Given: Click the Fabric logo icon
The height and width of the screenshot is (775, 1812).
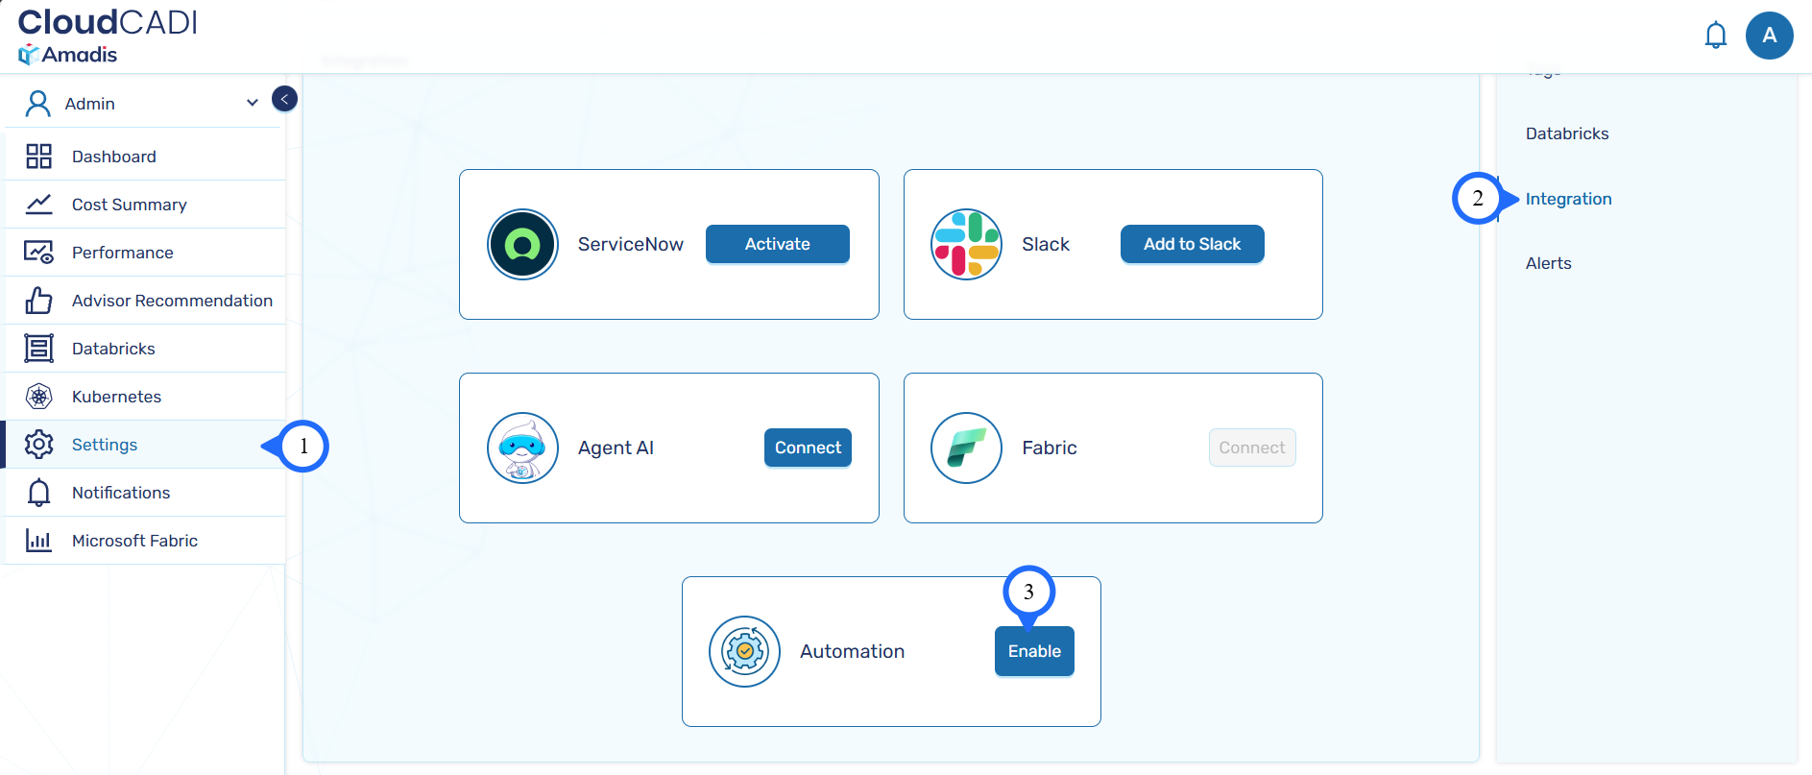Looking at the screenshot, I should (x=966, y=448).
